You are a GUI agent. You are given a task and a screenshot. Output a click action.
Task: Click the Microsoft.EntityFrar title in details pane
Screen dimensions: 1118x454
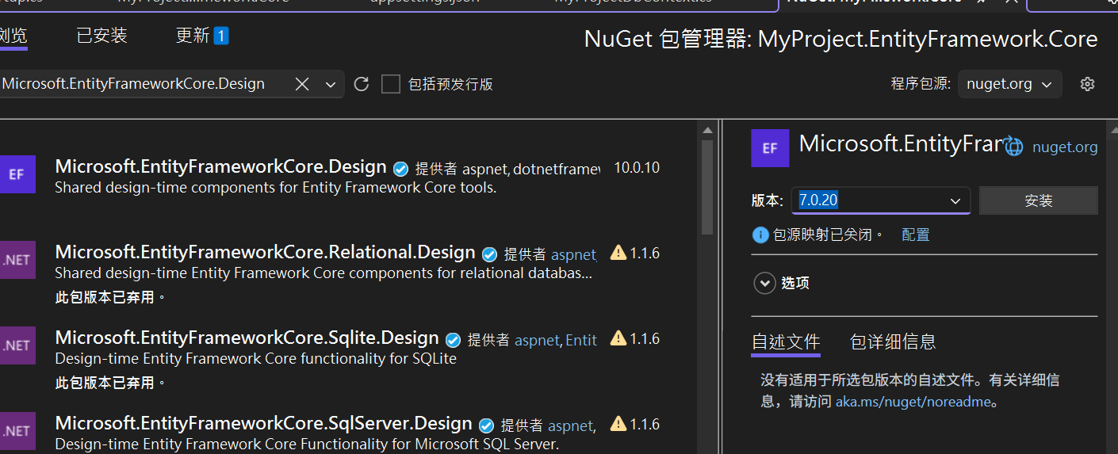click(x=901, y=143)
